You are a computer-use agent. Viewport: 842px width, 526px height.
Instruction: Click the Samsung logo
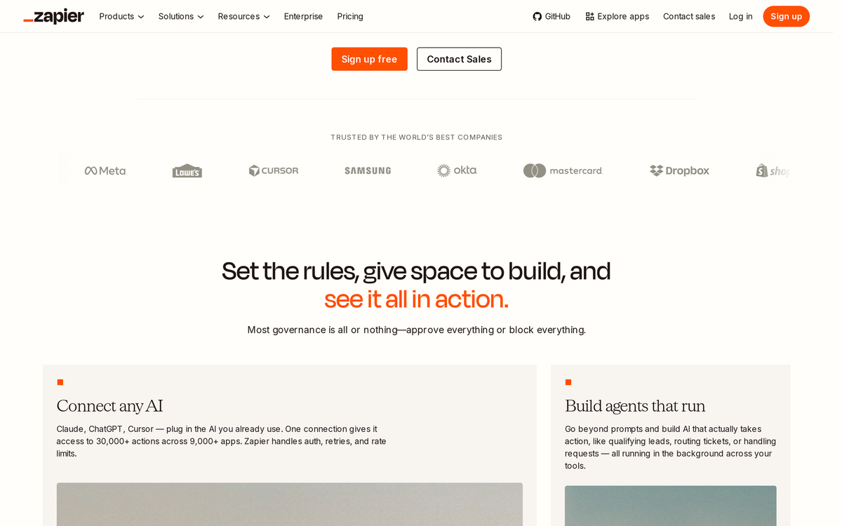point(368,170)
